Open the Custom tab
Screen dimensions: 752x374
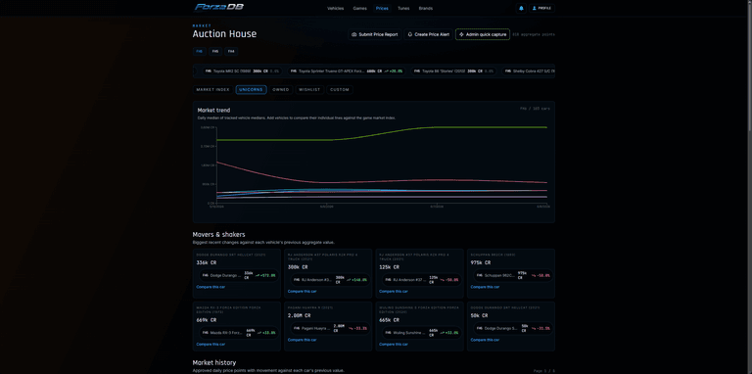340,90
